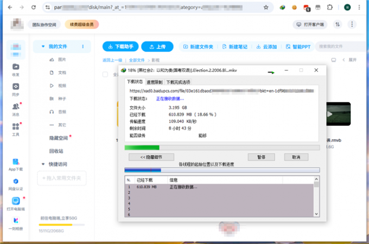Click the download URL text in dialog
369x244 pixels.
point(221,91)
